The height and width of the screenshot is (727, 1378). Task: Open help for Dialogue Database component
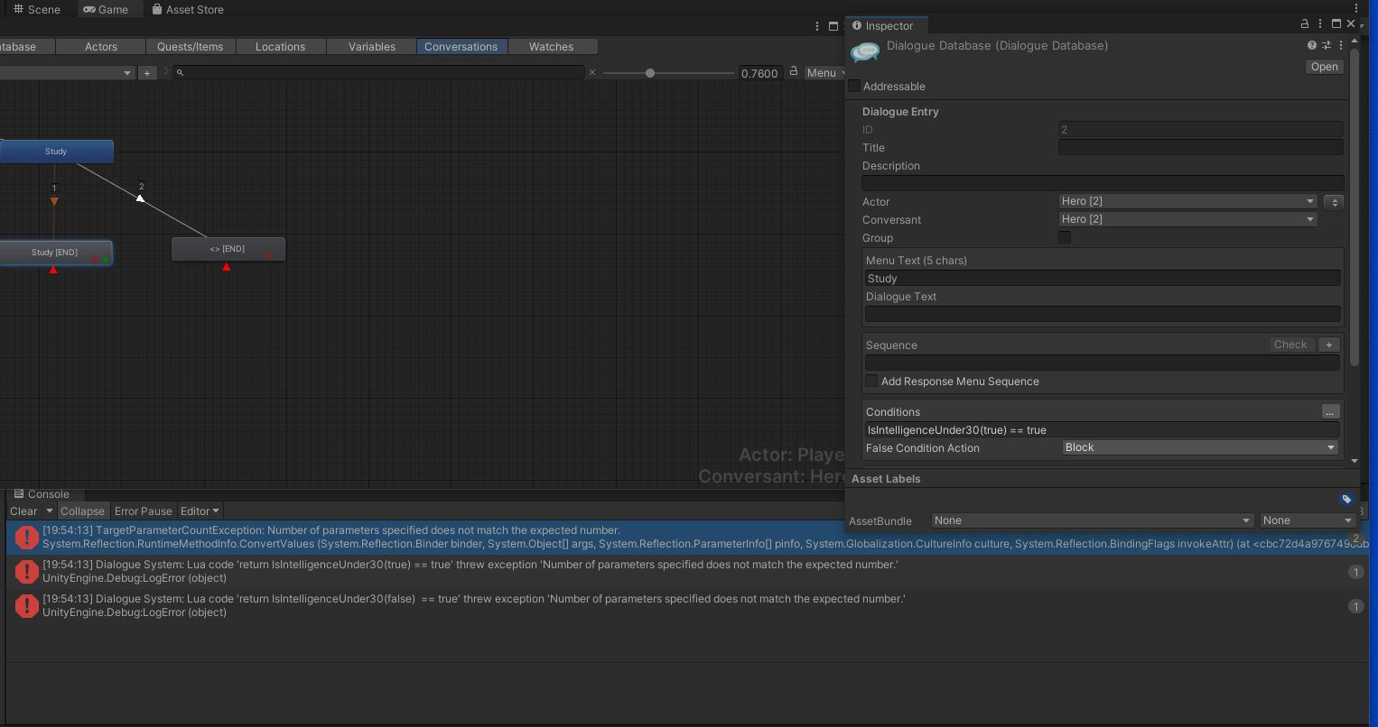coord(1312,45)
